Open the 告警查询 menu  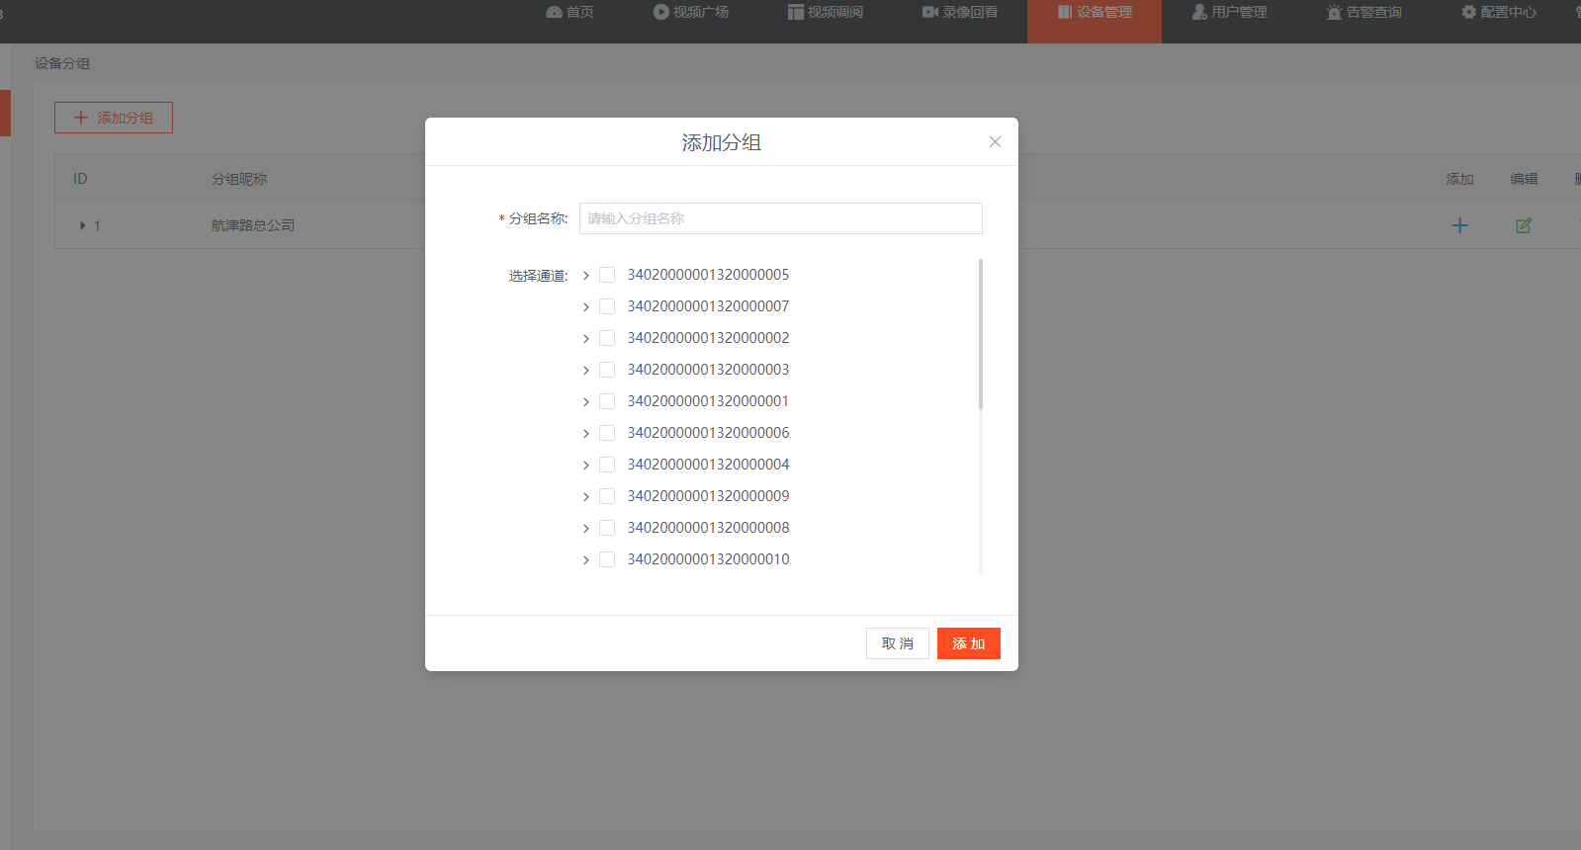[x=1363, y=12]
